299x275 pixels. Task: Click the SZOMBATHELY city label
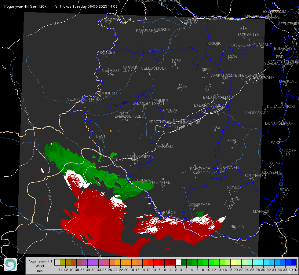tap(116, 70)
